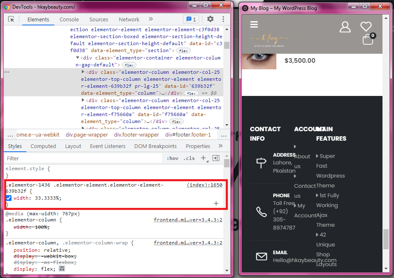This screenshot has width=394, height=278.
Task: Toggle flex badge on f75660a column
Action: 176,122
